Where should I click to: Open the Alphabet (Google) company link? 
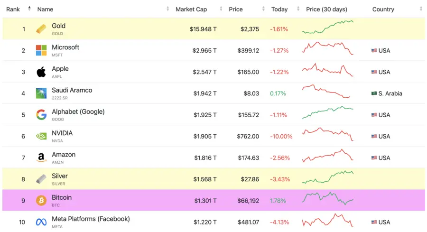point(78,111)
